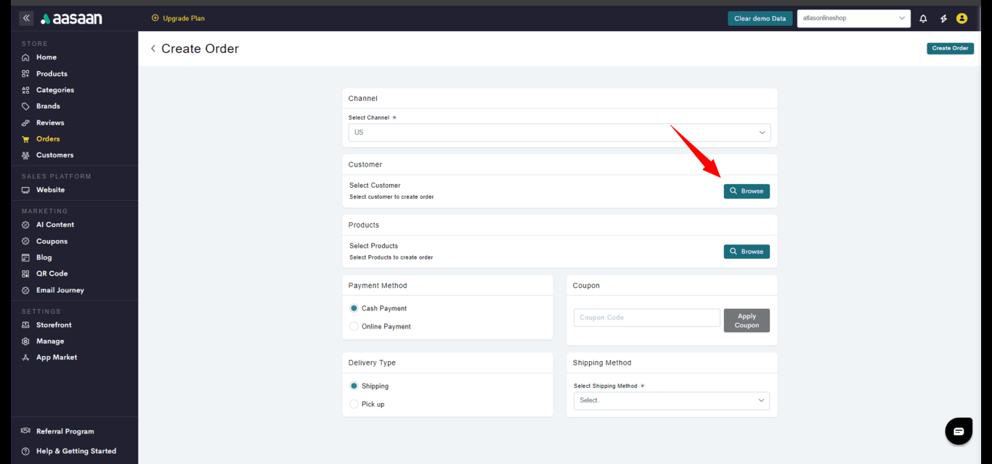Click the aasaan logo
Screen dimensions: 992x464
tap(70, 19)
